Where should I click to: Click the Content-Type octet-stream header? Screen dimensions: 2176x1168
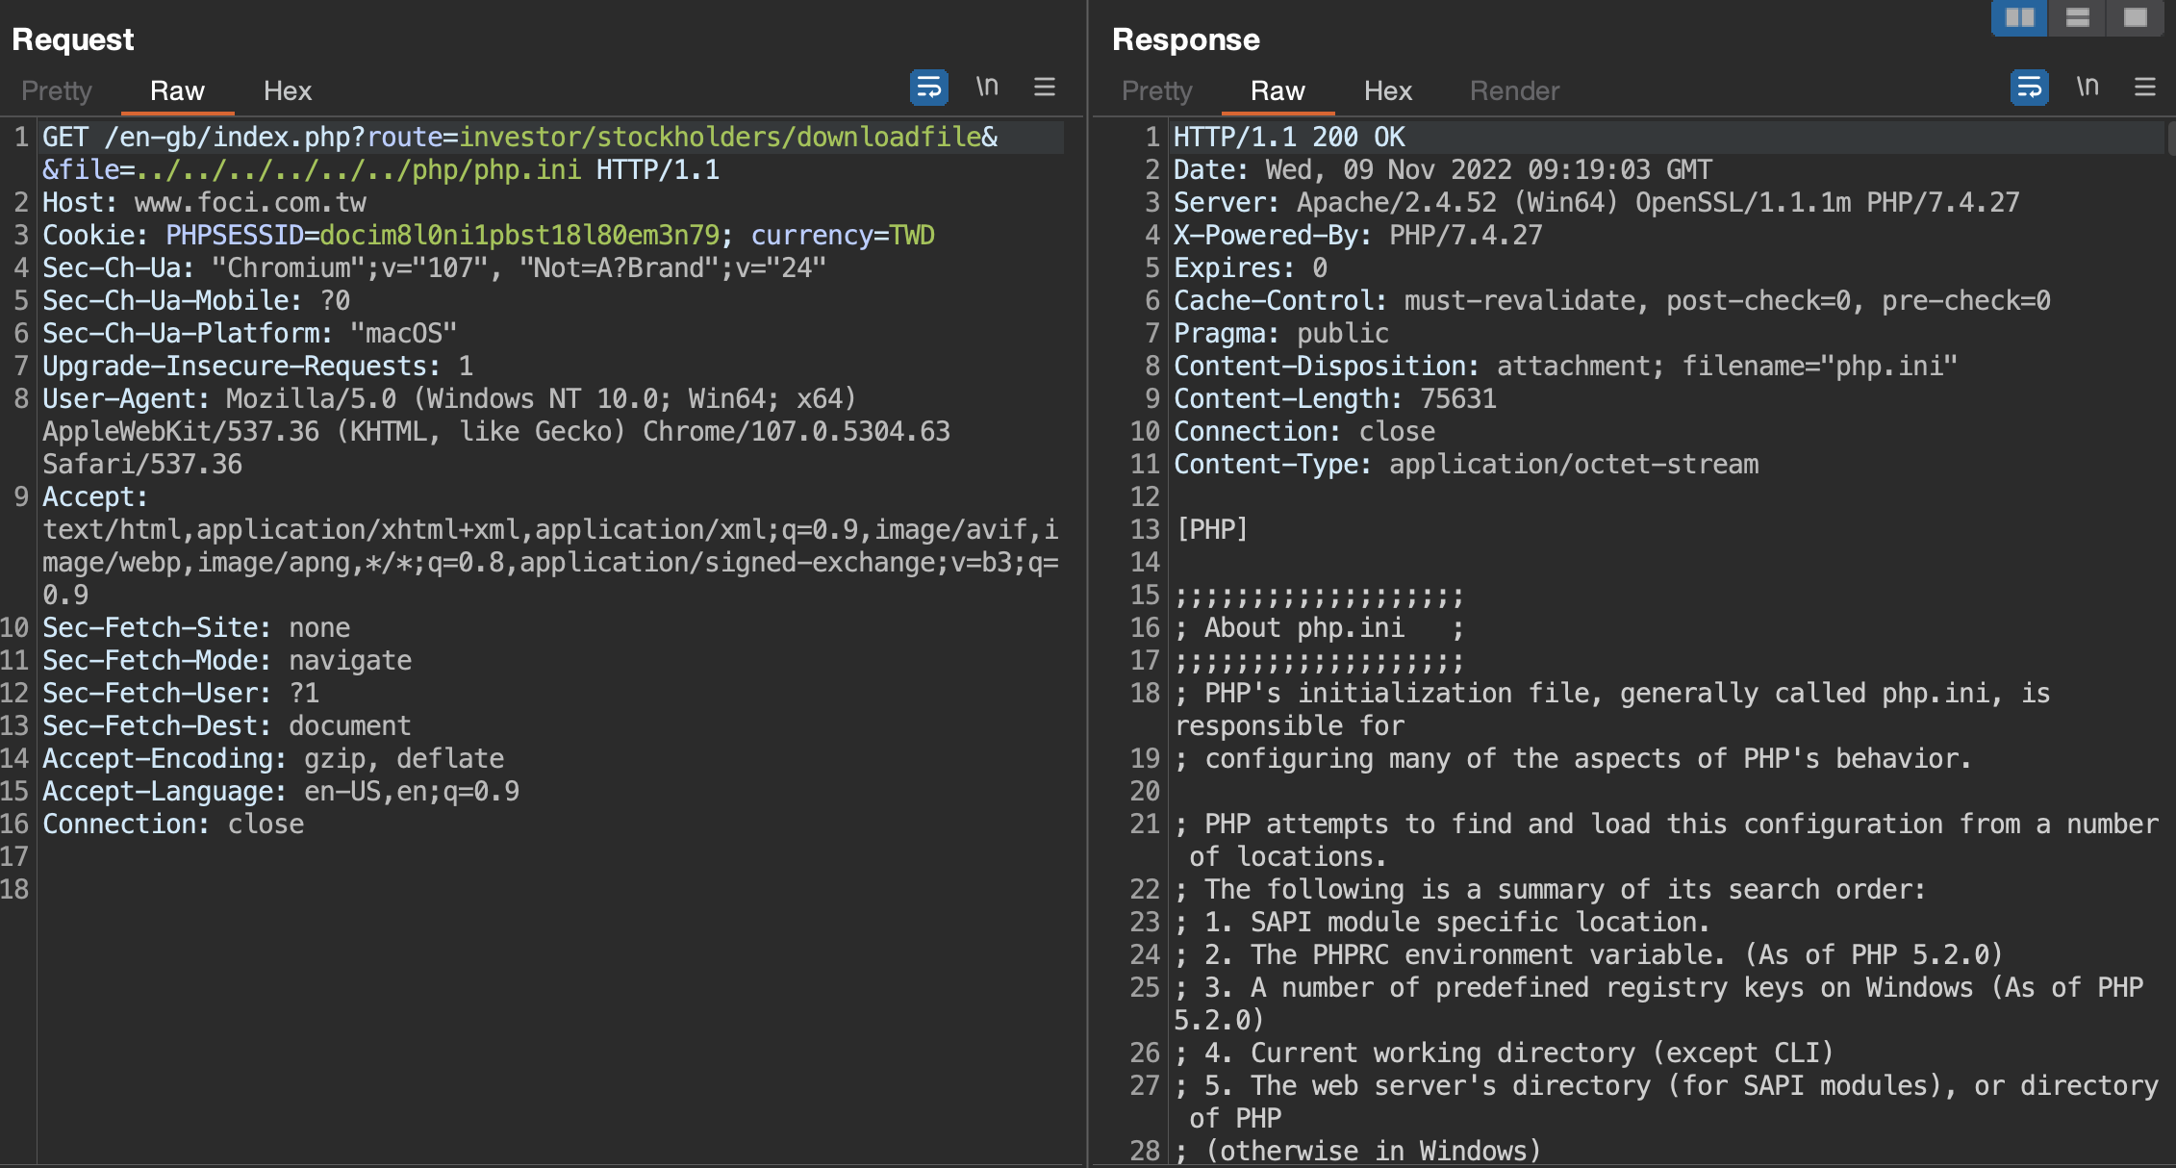[x=1466, y=464]
